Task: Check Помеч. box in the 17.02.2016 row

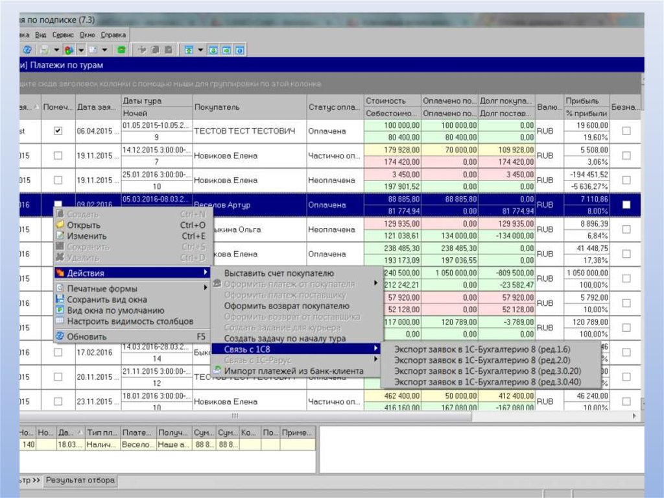Action: pyautogui.click(x=58, y=353)
